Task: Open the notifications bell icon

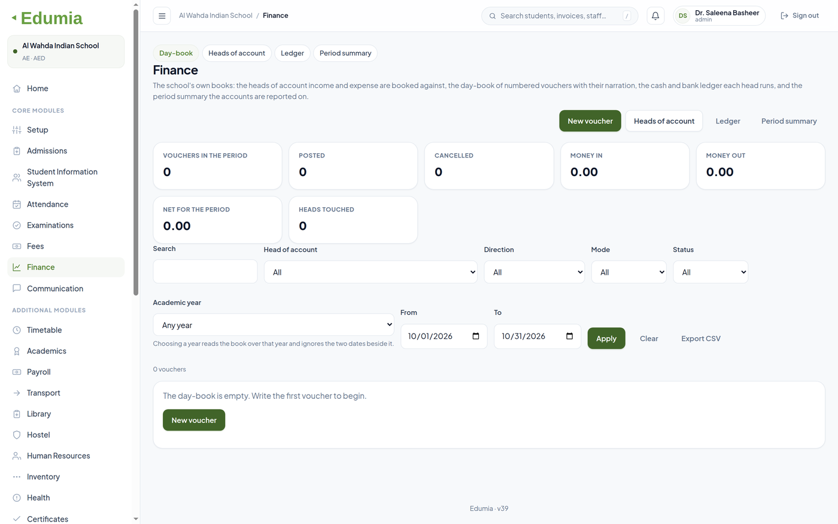Action: click(x=655, y=16)
